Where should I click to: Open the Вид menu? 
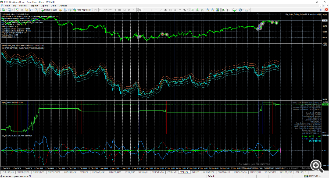pyautogui.click(x=14, y=6)
